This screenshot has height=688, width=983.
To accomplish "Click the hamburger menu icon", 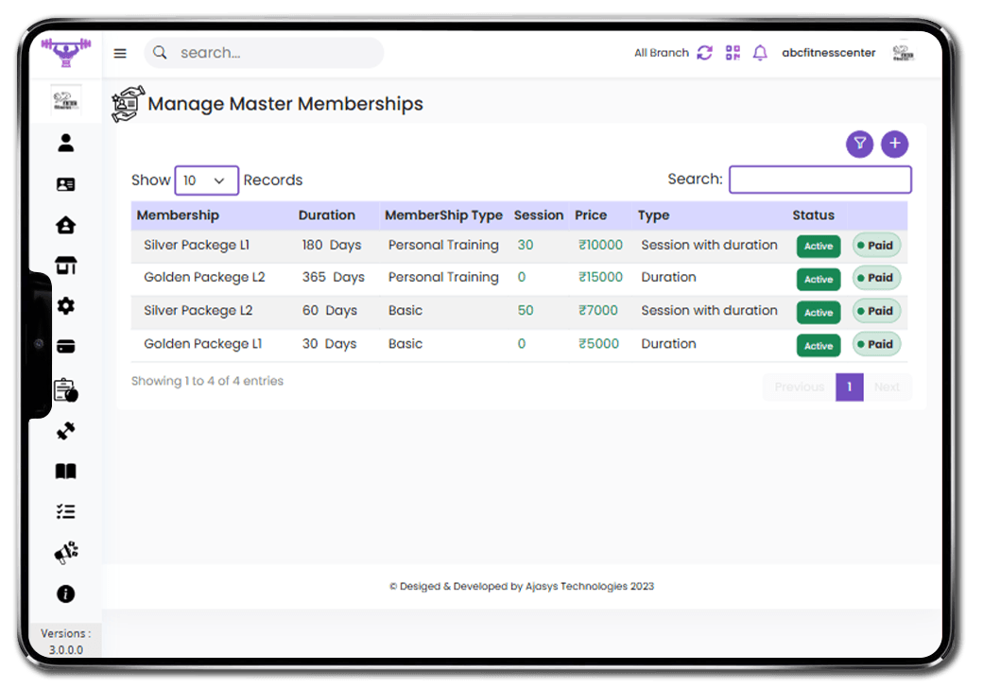I will pos(120,53).
